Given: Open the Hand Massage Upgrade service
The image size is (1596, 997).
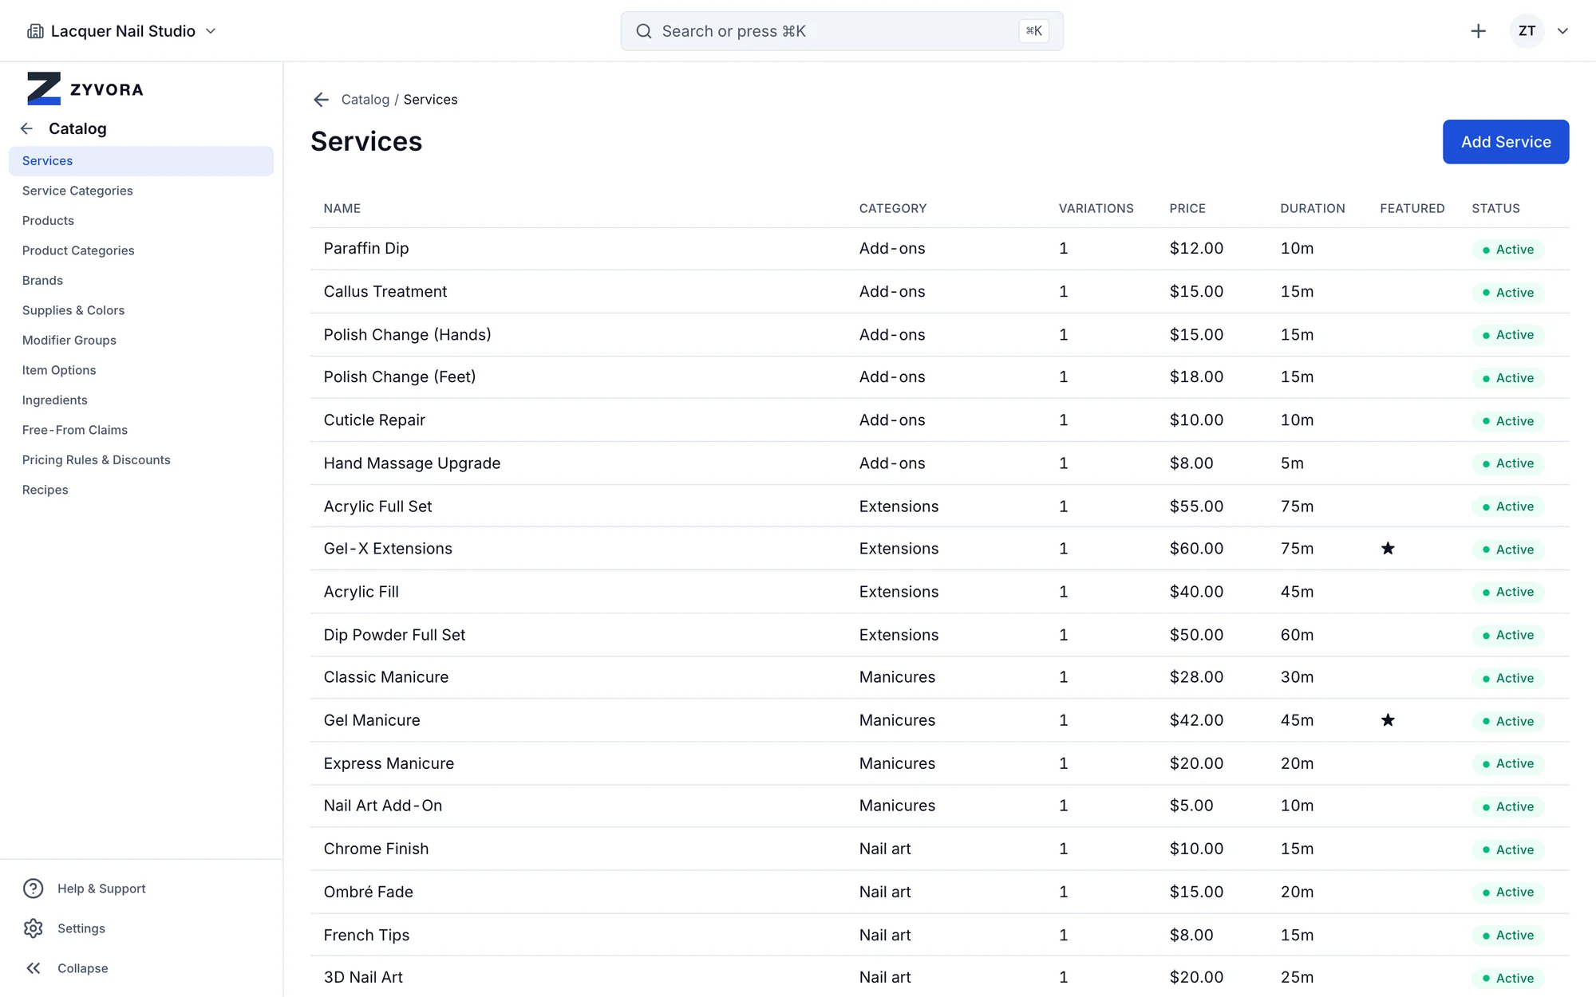Looking at the screenshot, I should 412,463.
